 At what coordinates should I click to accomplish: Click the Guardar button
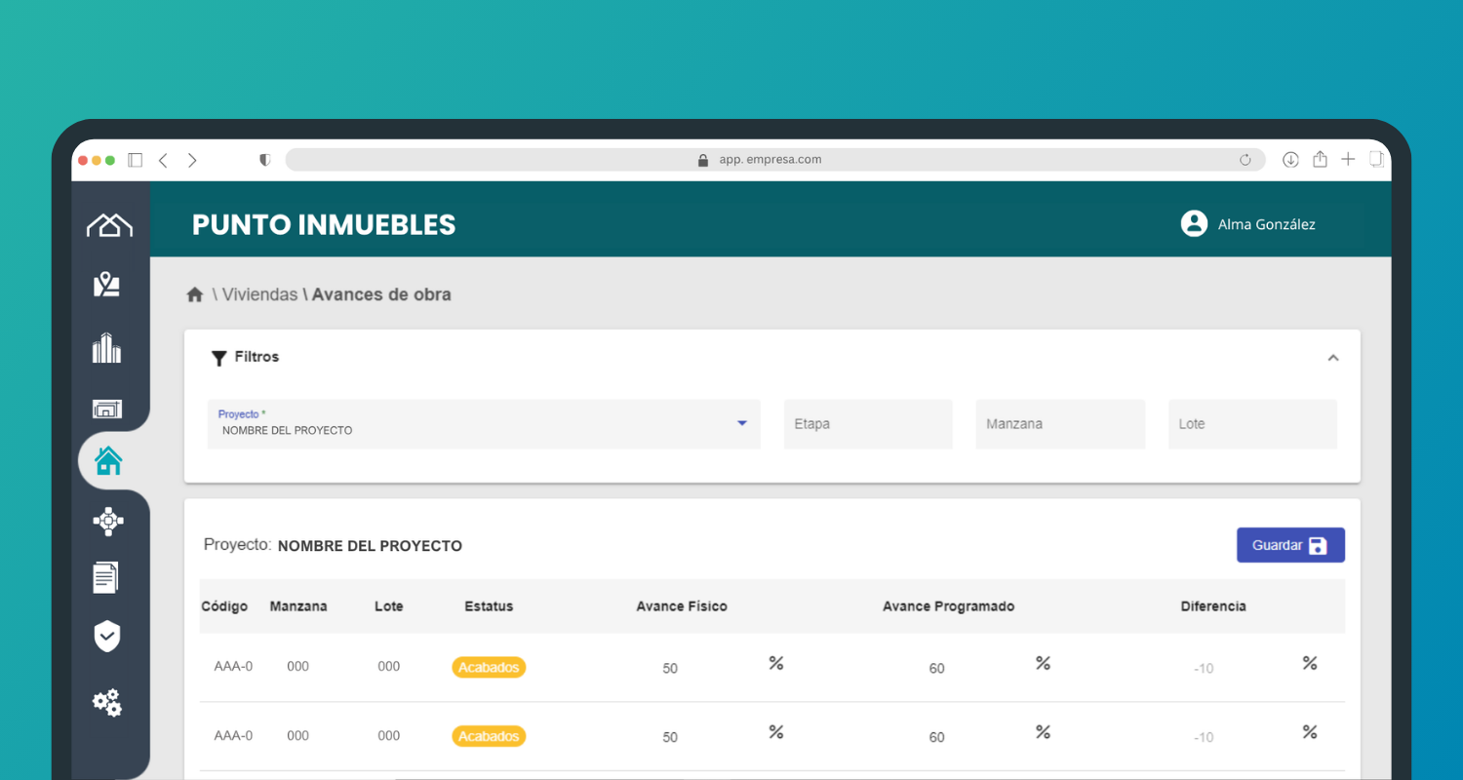tap(1289, 545)
